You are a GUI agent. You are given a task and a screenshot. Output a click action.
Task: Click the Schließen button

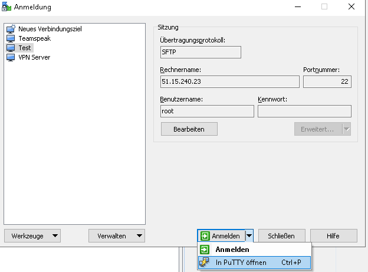coord(282,236)
